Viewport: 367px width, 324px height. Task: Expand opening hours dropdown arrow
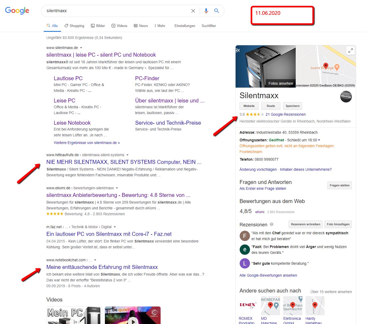click(319, 140)
